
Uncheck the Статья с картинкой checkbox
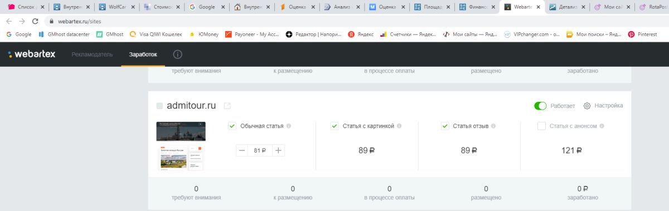[x=334, y=126]
